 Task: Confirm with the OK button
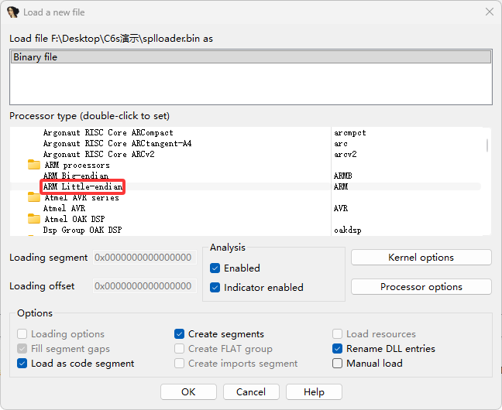click(x=188, y=392)
